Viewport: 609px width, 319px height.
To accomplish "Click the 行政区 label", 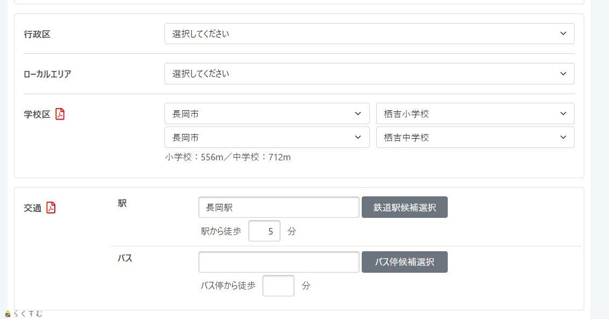I will tap(37, 34).
